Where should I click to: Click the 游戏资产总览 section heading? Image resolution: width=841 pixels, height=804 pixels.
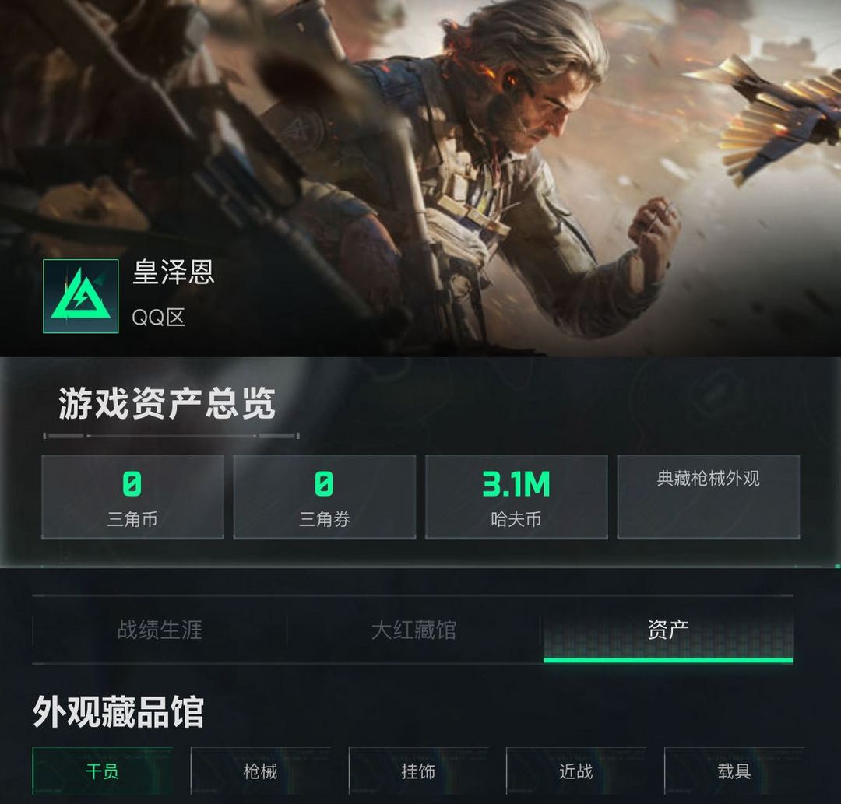tap(167, 403)
